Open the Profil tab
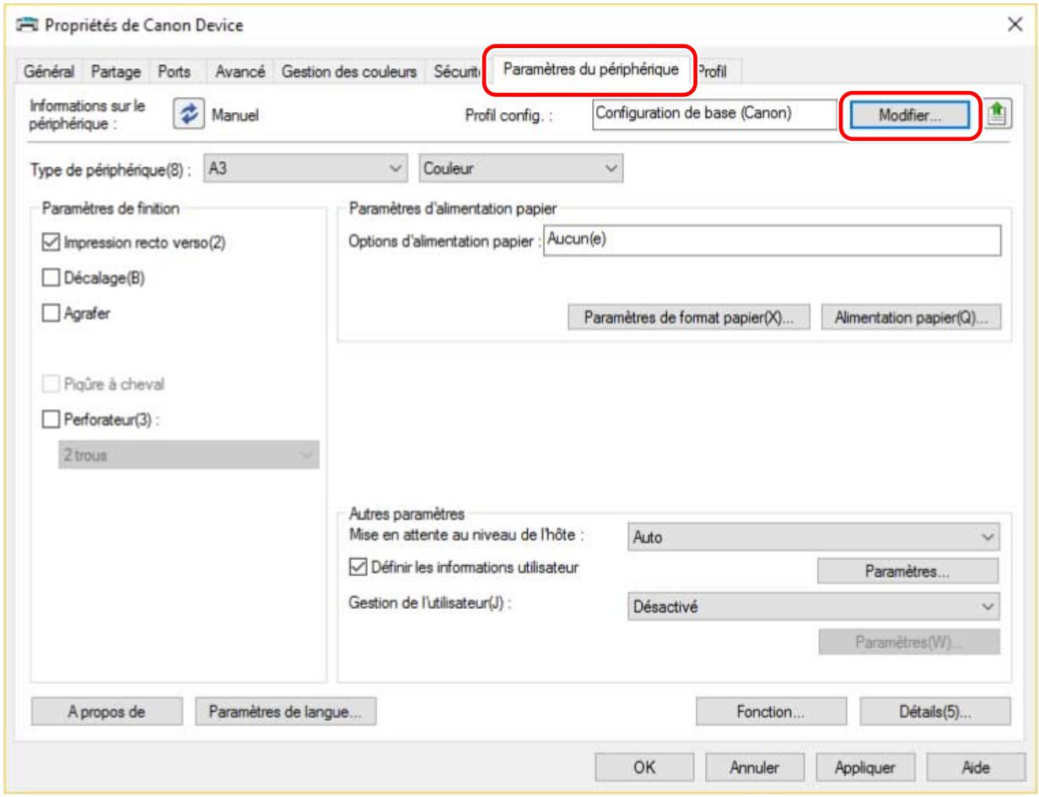Screen dimensions: 1039x797 (x=717, y=73)
